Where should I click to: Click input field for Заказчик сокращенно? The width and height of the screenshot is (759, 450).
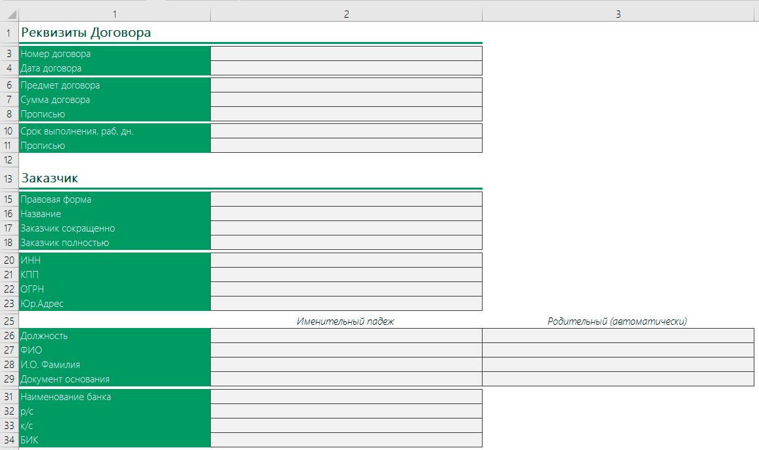tap(347, 228)
